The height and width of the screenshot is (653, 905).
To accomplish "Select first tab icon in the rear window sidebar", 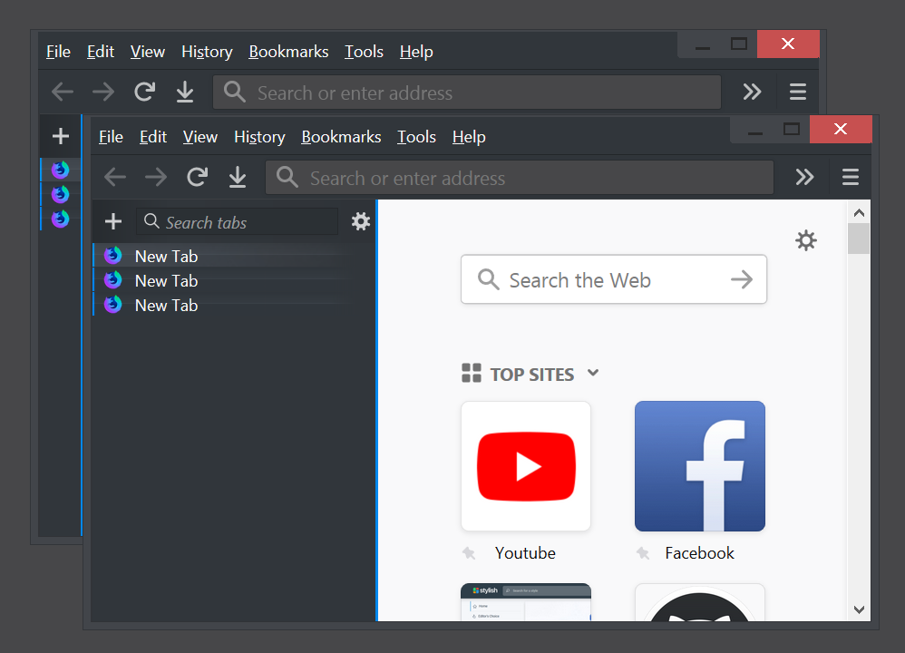I will tap(60, 170).
